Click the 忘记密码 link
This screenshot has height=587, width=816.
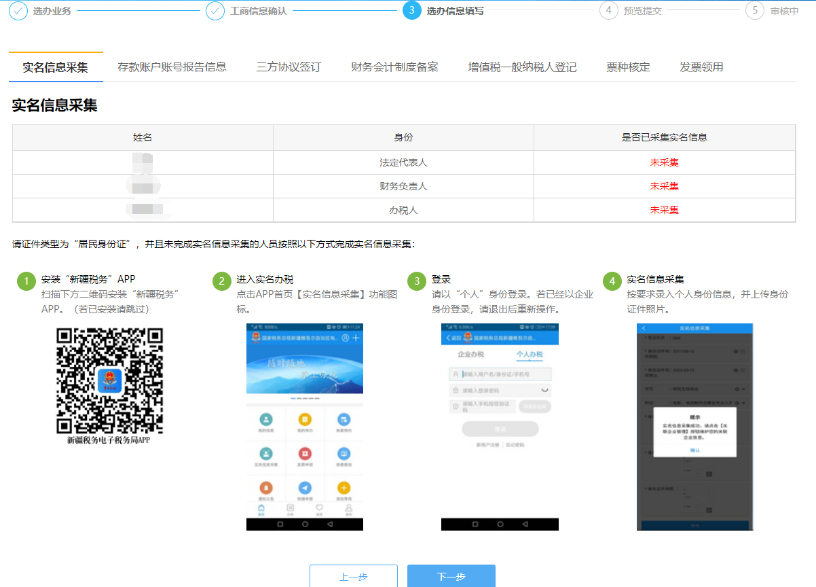pyautogui.click(x=515, y=444)
